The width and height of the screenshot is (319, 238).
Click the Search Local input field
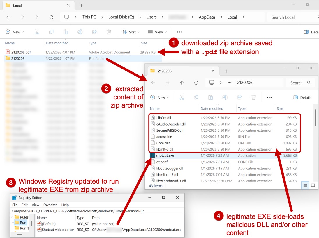[x=291, y=17]
